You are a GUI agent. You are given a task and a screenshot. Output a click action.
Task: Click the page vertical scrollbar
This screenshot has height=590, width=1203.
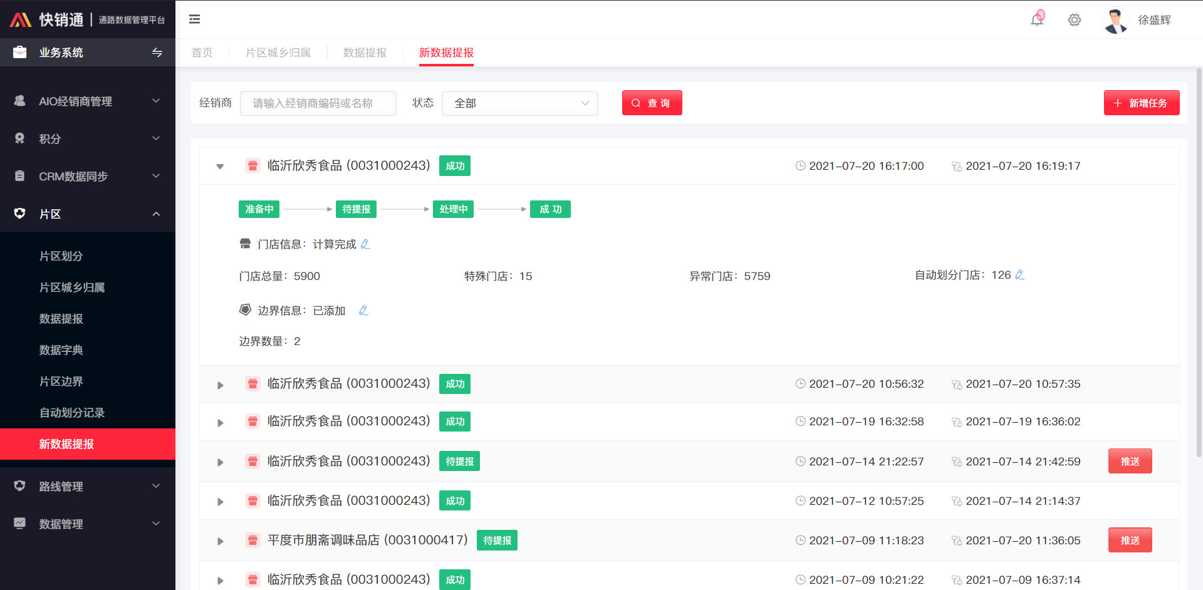pyautogui.click(x=1199, y=263)
